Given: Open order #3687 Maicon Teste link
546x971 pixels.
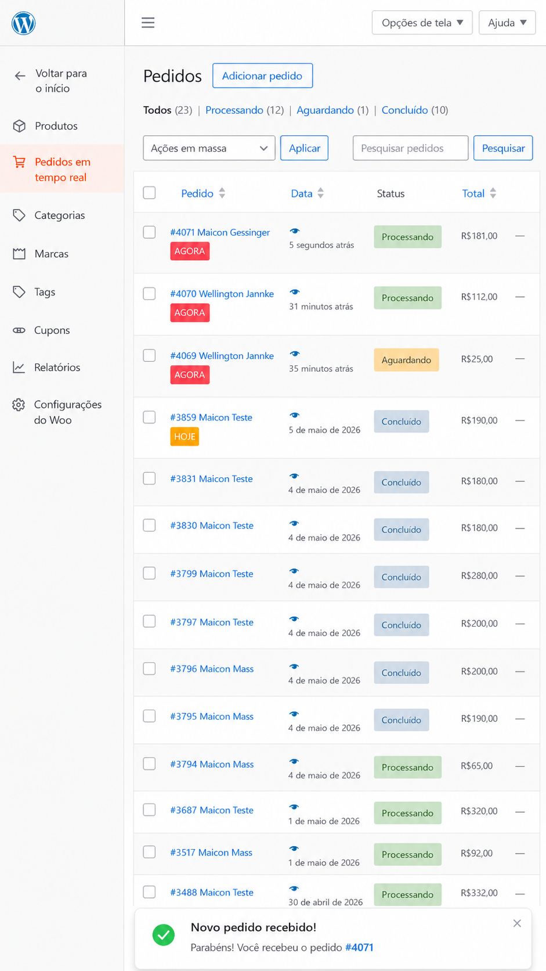Looking at the screenshot, I should [x=212, y=810].
